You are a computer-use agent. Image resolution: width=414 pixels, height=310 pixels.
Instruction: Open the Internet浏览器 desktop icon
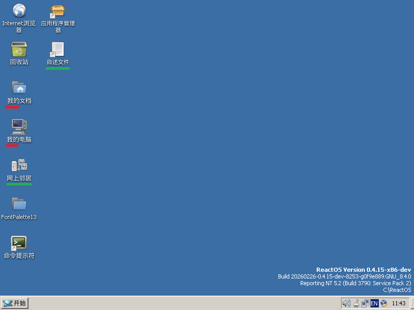pyautogui.click(x=19, y=10)
